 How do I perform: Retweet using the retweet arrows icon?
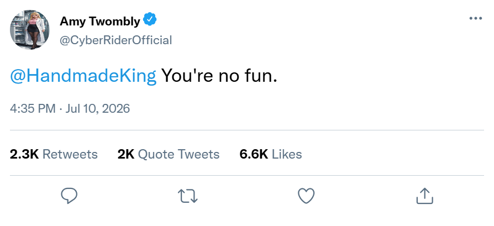coord(188,196)
